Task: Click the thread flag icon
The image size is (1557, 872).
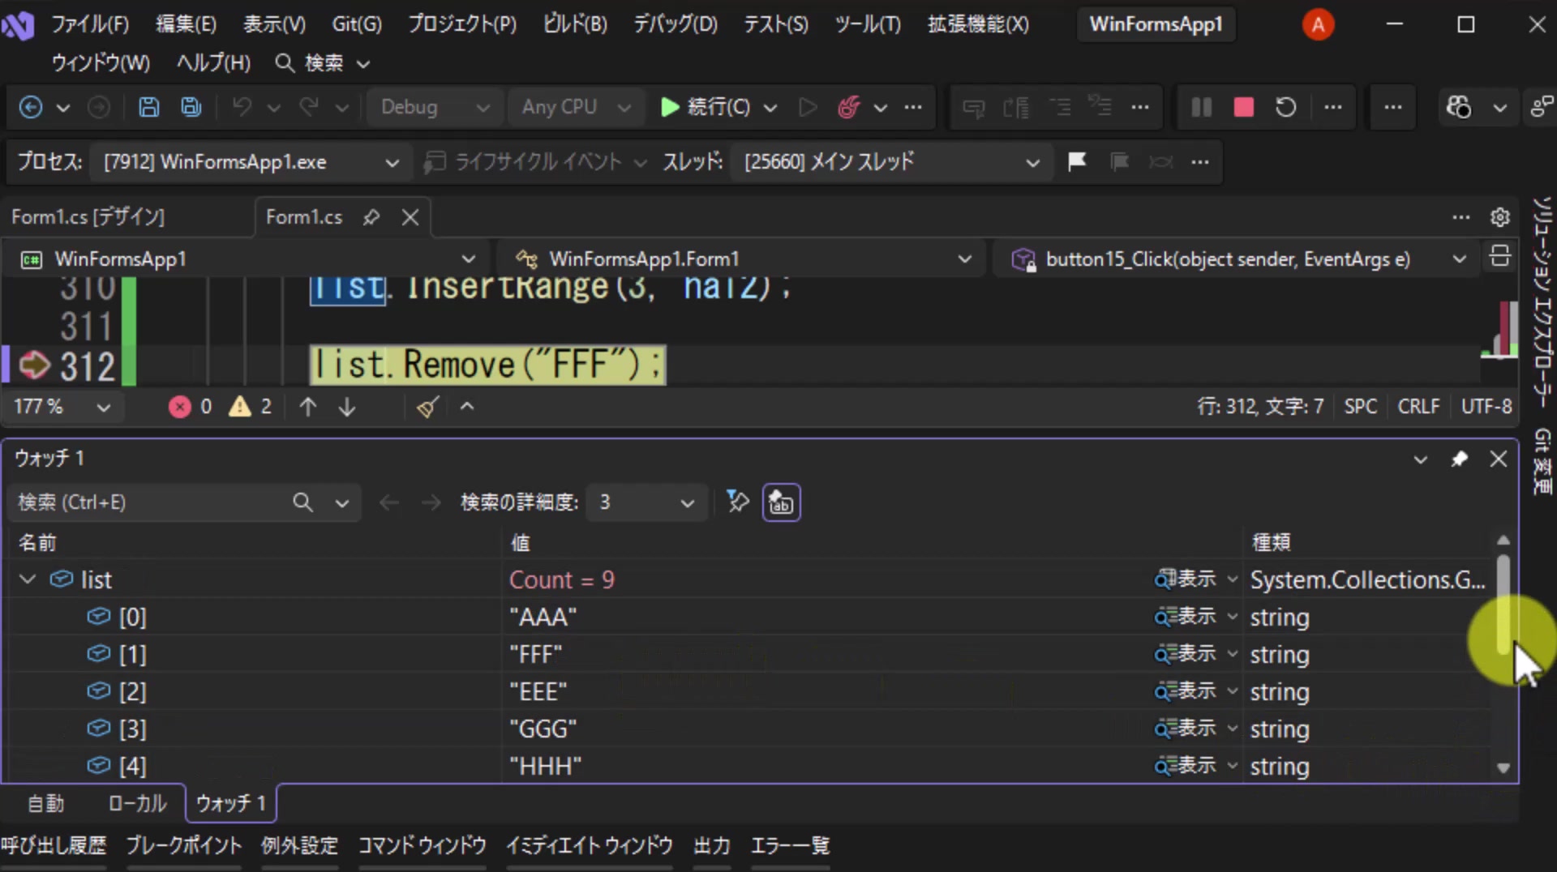Action: point(1077,162)
